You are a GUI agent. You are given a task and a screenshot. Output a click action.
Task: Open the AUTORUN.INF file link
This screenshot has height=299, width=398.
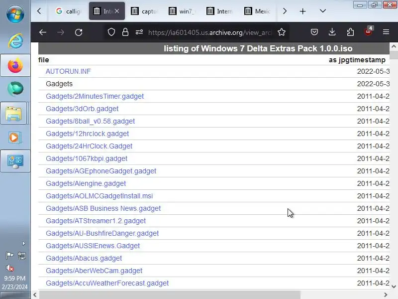[68, 71]
